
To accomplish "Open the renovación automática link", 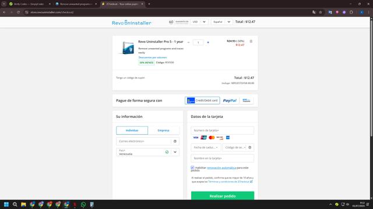I will [x=221, y=168].
